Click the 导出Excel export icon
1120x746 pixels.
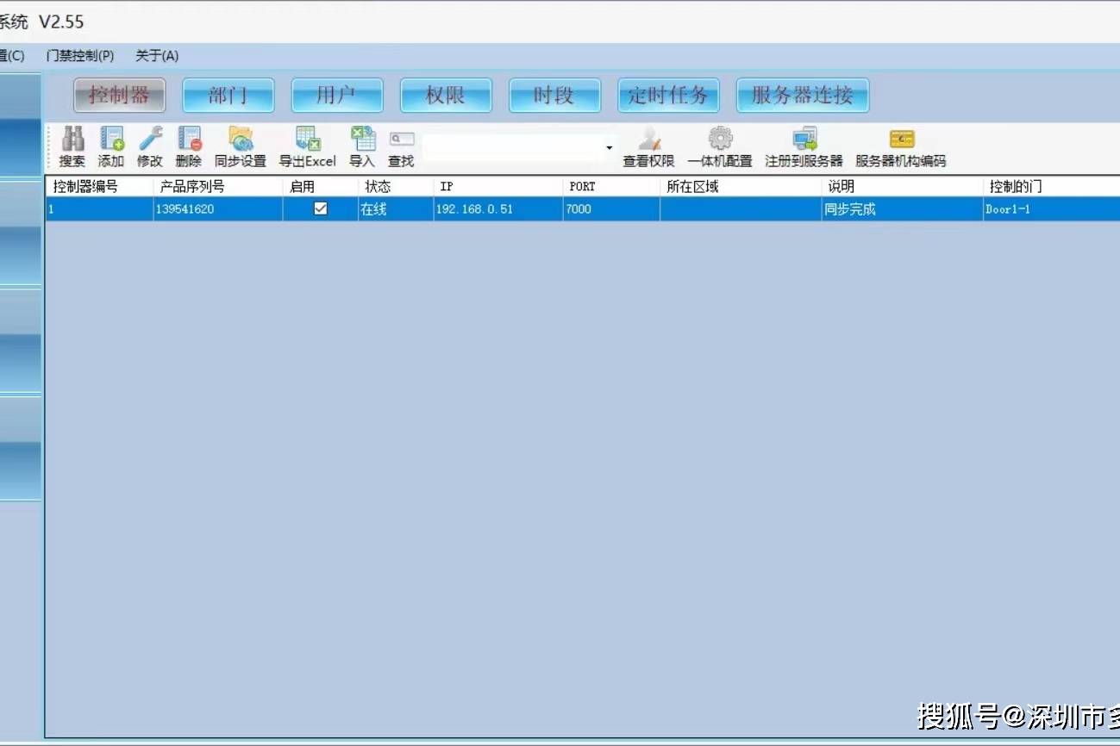308,140
